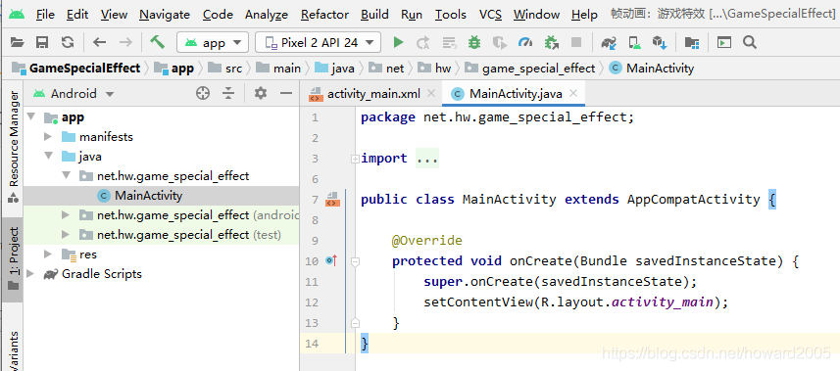Screen dimensions: 840x371
Task: Click the locate/select opened file target icon
Action: [203, 94]
